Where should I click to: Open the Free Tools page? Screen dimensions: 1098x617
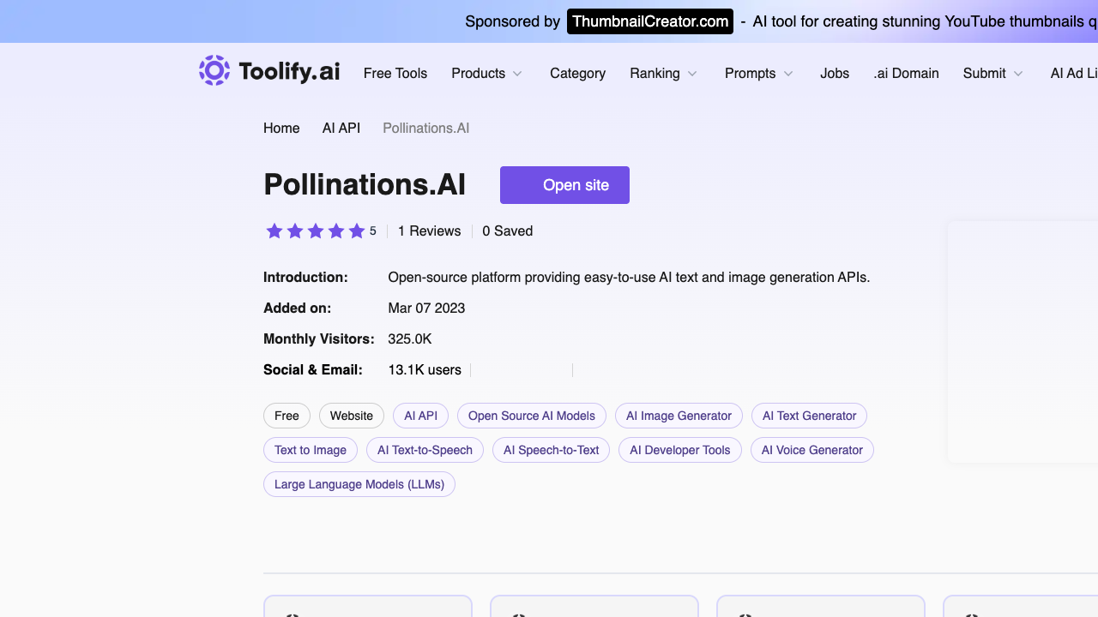[395, 74]
